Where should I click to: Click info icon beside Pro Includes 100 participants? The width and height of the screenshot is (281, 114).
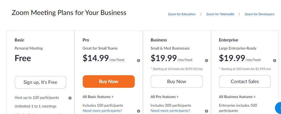pos(138,111)
